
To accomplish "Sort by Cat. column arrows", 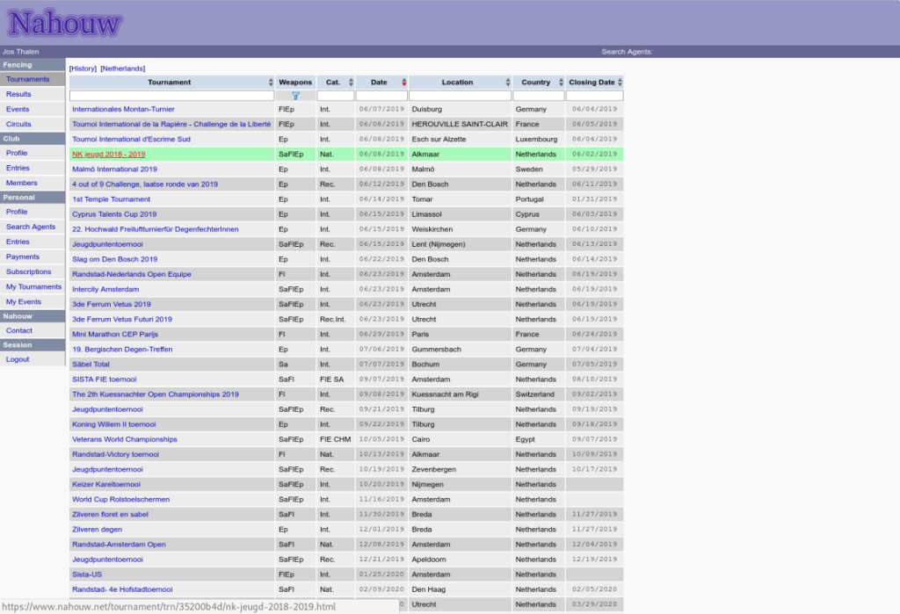I will (x=351, y=83).
